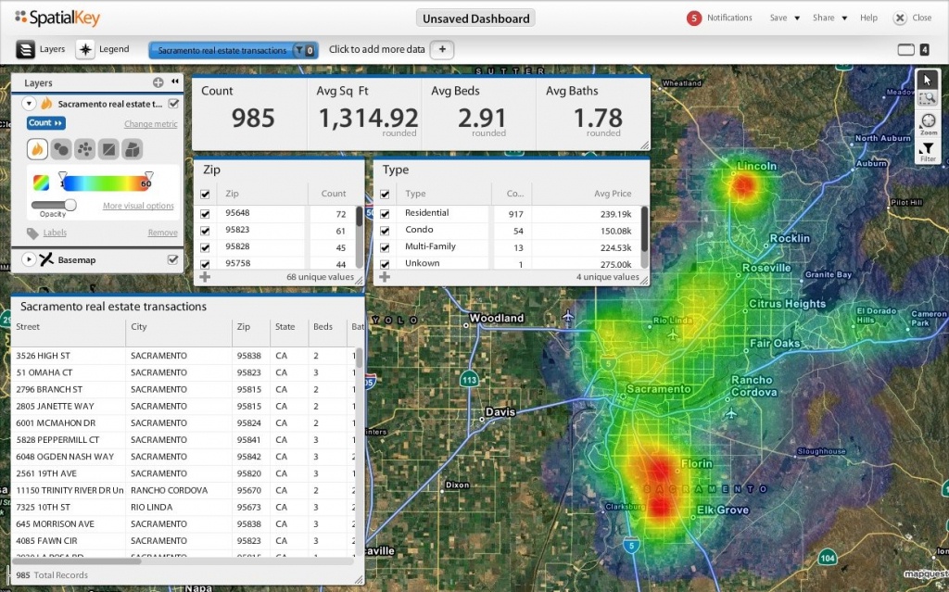949x592 pixels.
Task: Activate the zoom-to-area magnifier tool
Action: click(x=928, y=98)
